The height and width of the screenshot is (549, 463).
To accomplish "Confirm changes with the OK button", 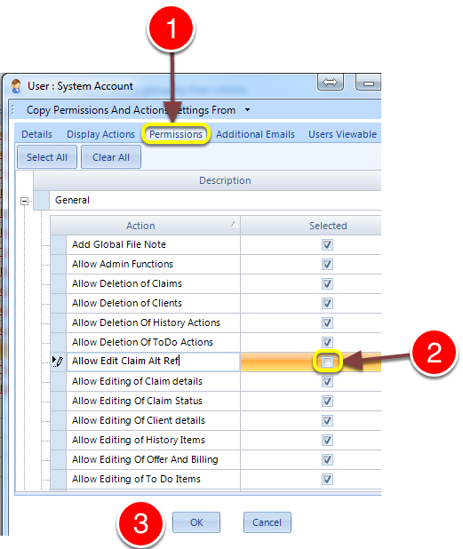I will coord(196,522).
